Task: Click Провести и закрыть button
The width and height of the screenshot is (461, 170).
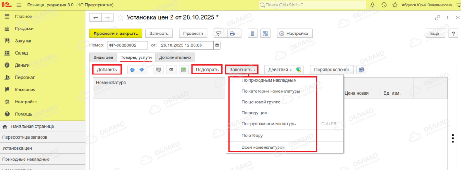Action: (x=116, y=34)
